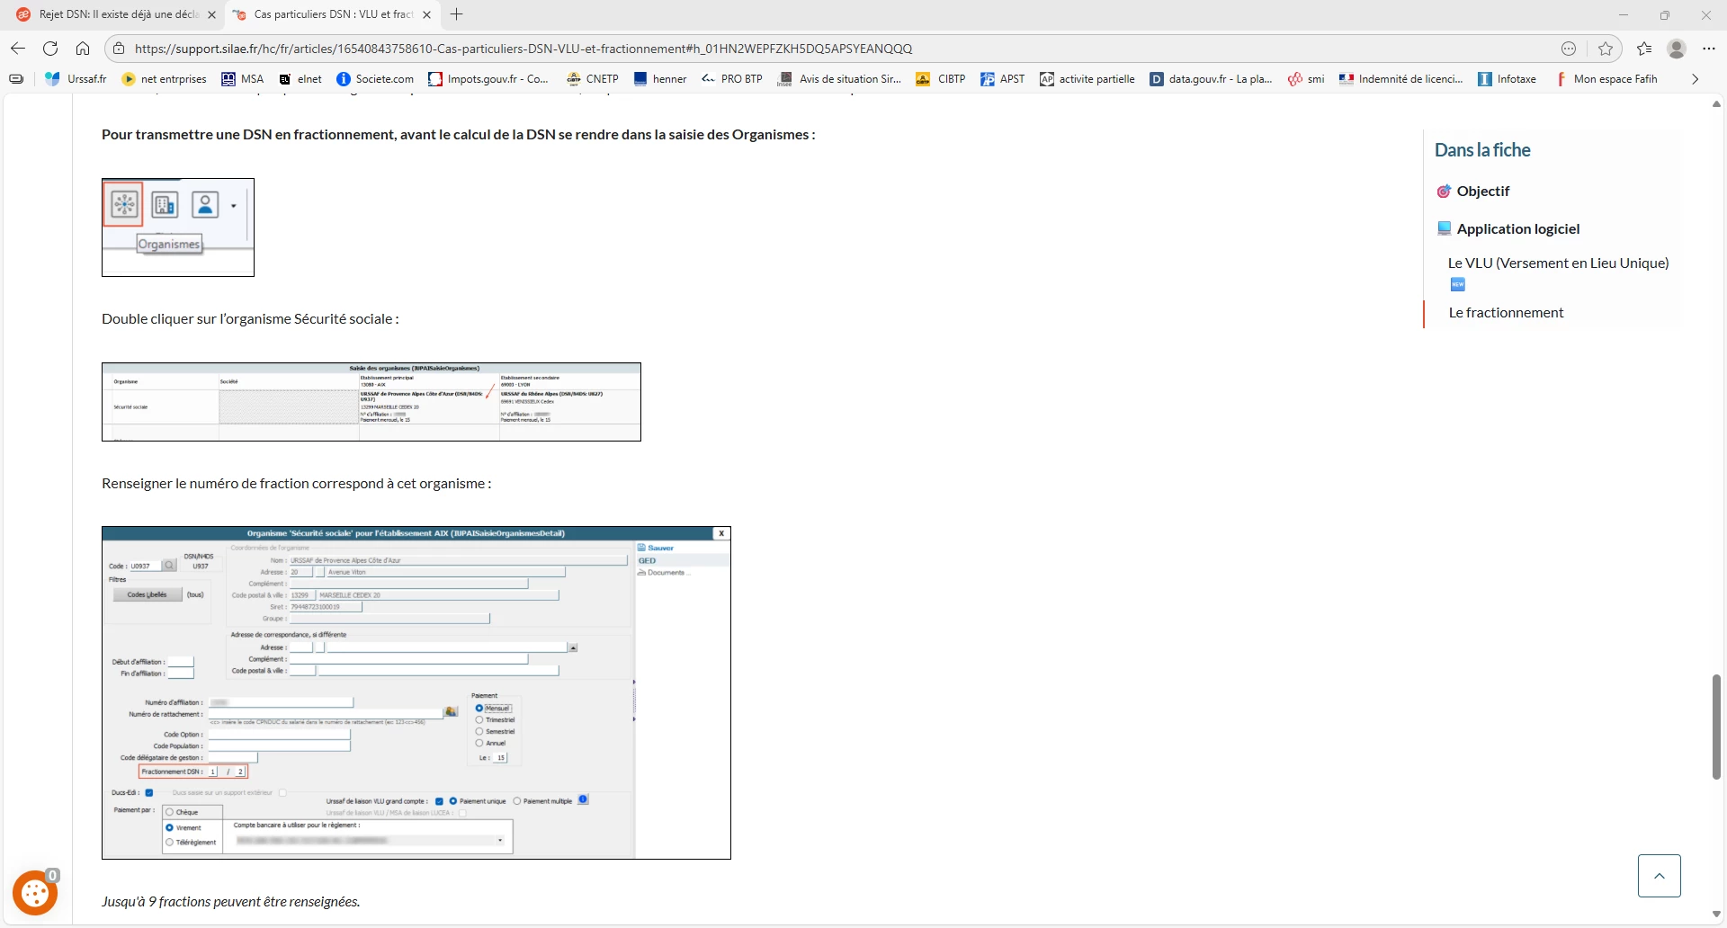Viewport: 1727px width, 928px height.
Task: Open a new browser tab
Action: pos(457,14)
